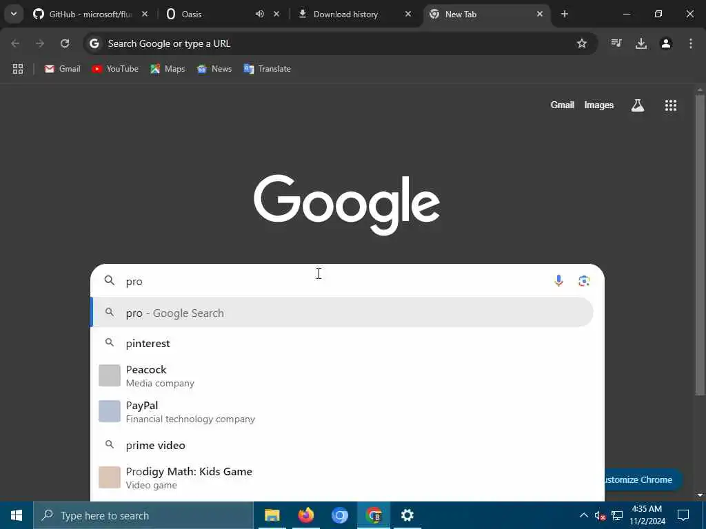706x529 pixels.
Task: Open the Chrome three-dot menu
Action: pyautogui.click(x=691, y=43)
